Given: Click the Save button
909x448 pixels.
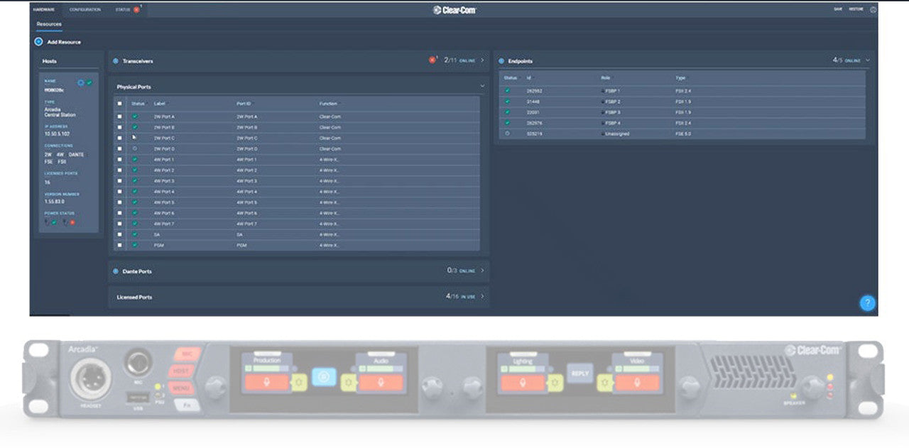Looking at the screenshot, I should click(x=838, y=9).
